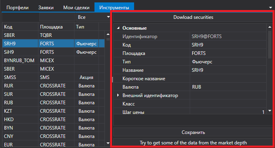
Task: Click the Тип value Фьючерс field
Action: pyautogui.click(x=228, y=62)
